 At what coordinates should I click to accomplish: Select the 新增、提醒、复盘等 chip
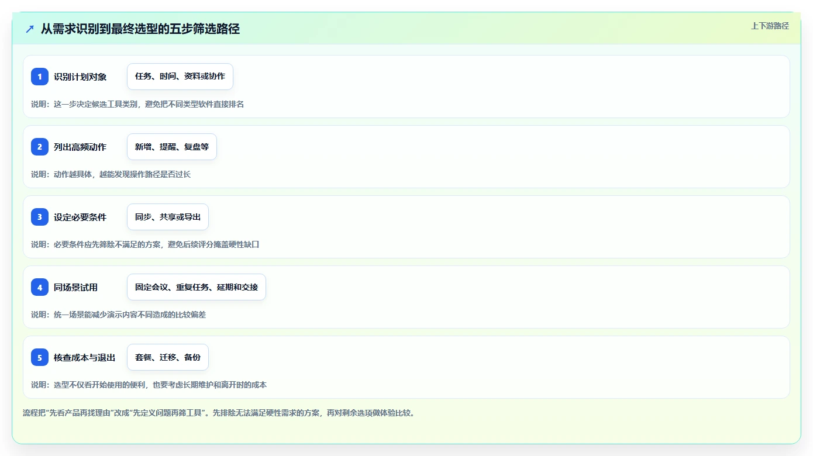[172, 147]
